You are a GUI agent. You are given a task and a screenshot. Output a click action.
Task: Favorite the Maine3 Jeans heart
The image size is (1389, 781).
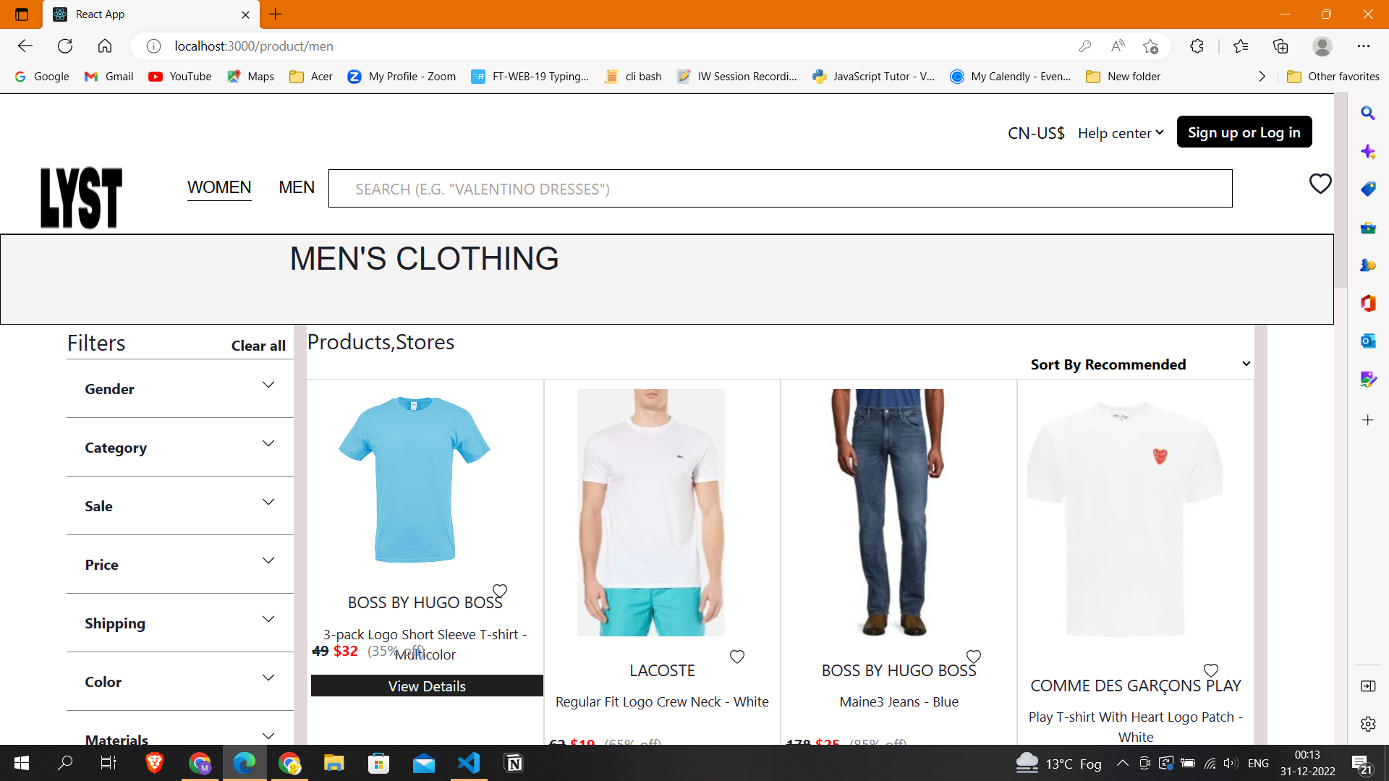click(974, 657)
